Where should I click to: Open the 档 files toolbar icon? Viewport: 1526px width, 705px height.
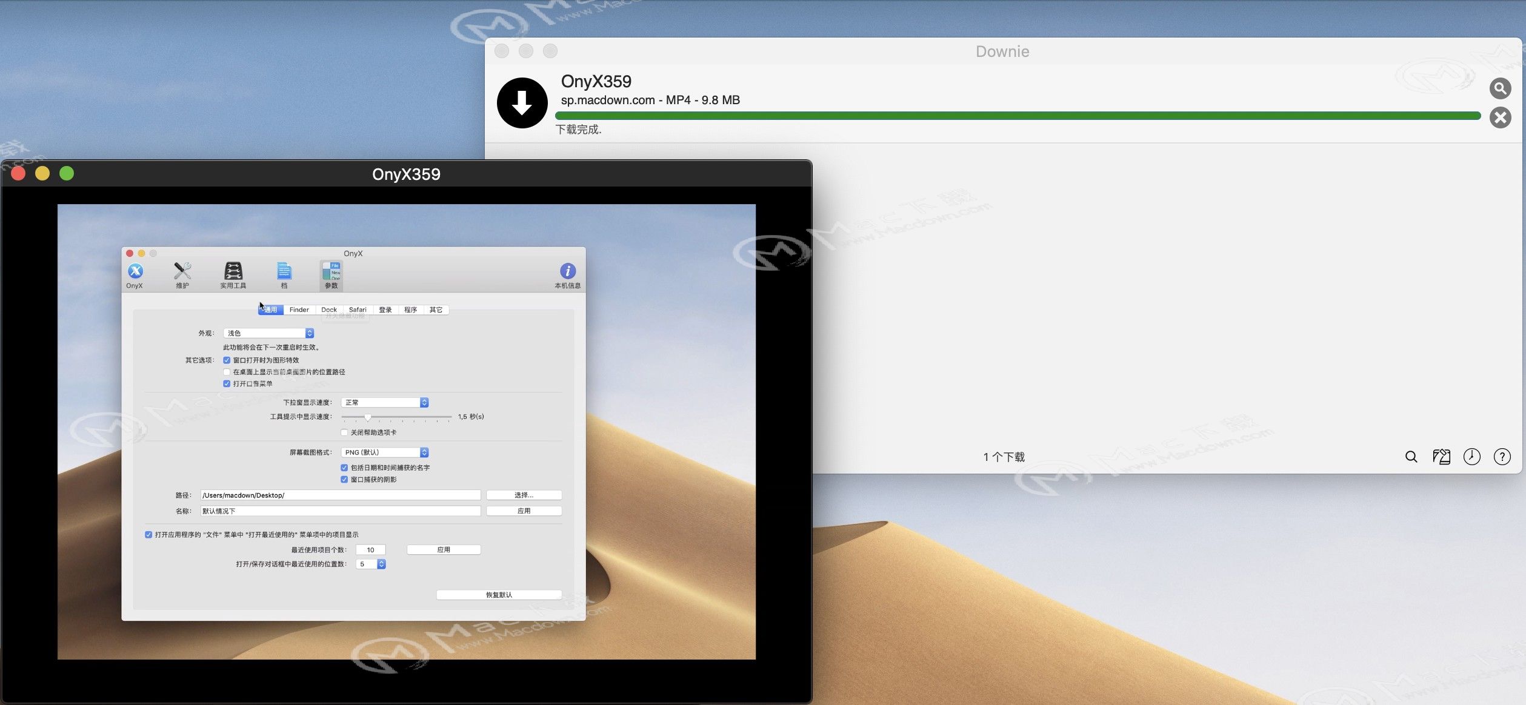point(284,275)
